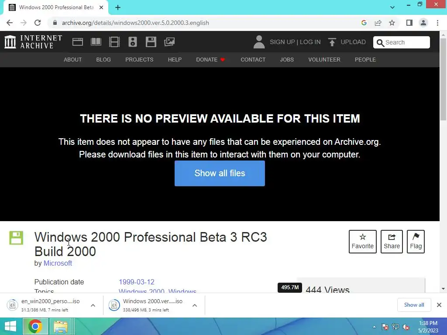Open the JOBS menu item
Viewport: 447px width, 335px height.
[x=287, y=59]
